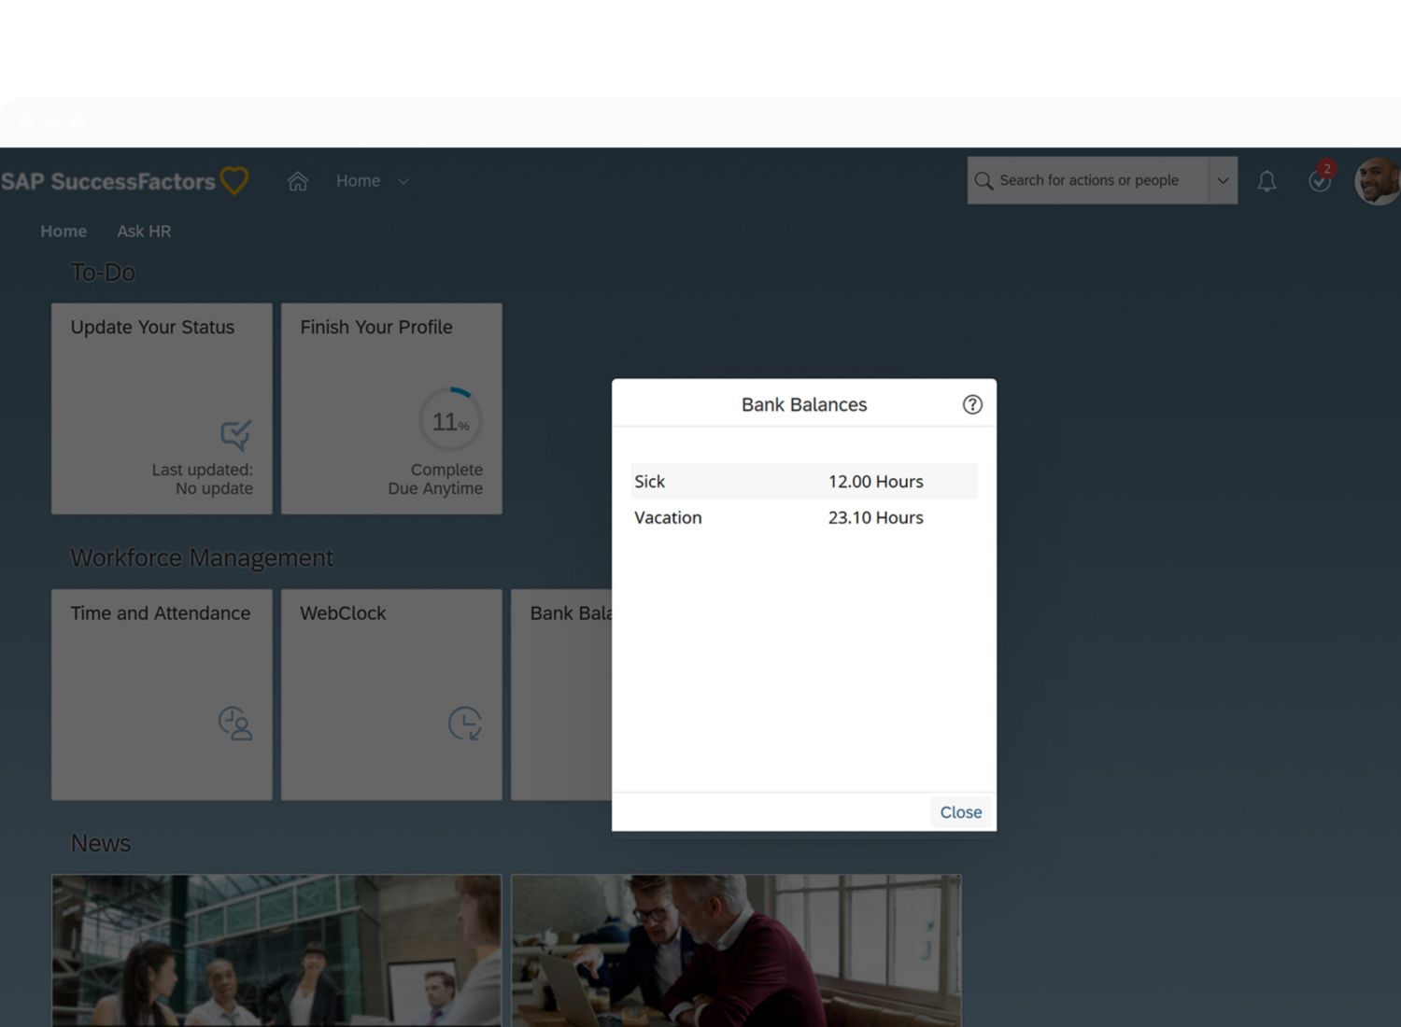The image size is (1401, 1027).
Task: Focus the Search for actions or people field
Action: click(x=1088, y=181)
